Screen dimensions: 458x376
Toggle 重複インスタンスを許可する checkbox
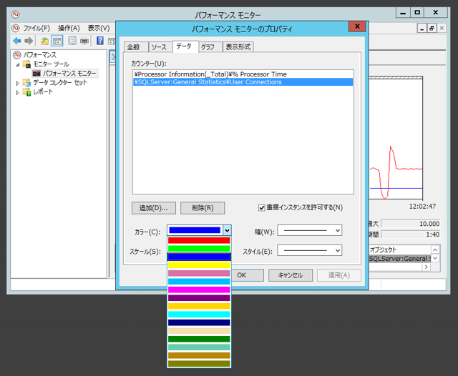261,208
